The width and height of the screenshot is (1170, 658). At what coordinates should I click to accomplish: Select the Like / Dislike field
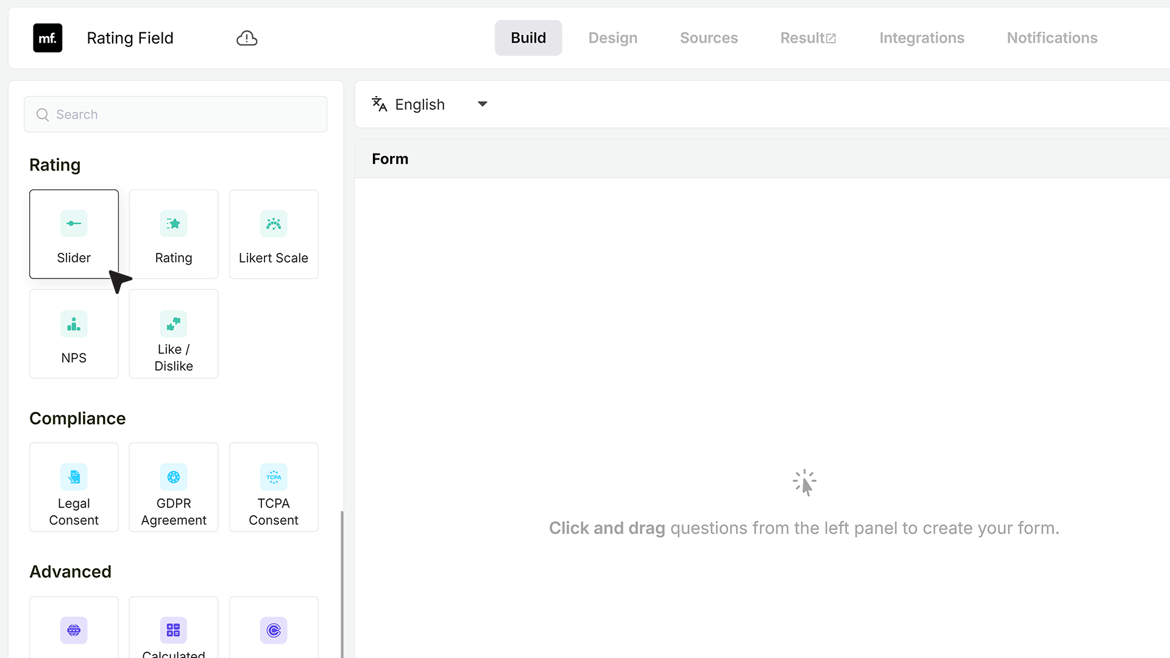(174, 334)
